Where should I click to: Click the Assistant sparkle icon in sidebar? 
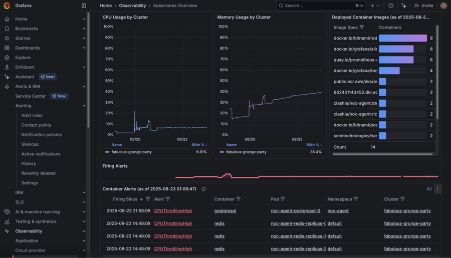coord(7,77)
